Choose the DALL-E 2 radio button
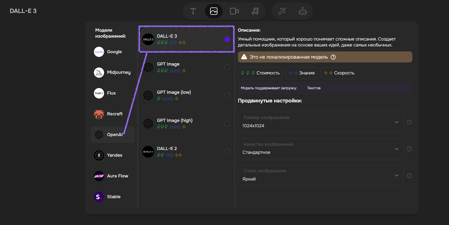The image size is (449, 225). (227, 152)
